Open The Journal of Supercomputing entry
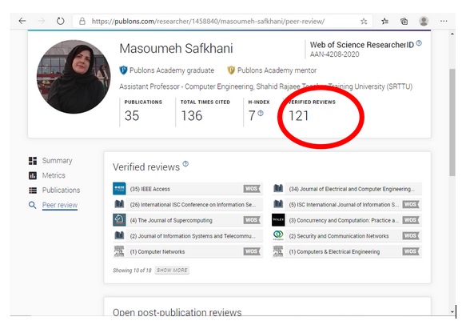Image resolution: width=466 pixels, height=329 pixels. click(x=188, y=220)
